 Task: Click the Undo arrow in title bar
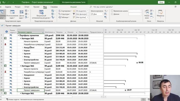point(3,2)
